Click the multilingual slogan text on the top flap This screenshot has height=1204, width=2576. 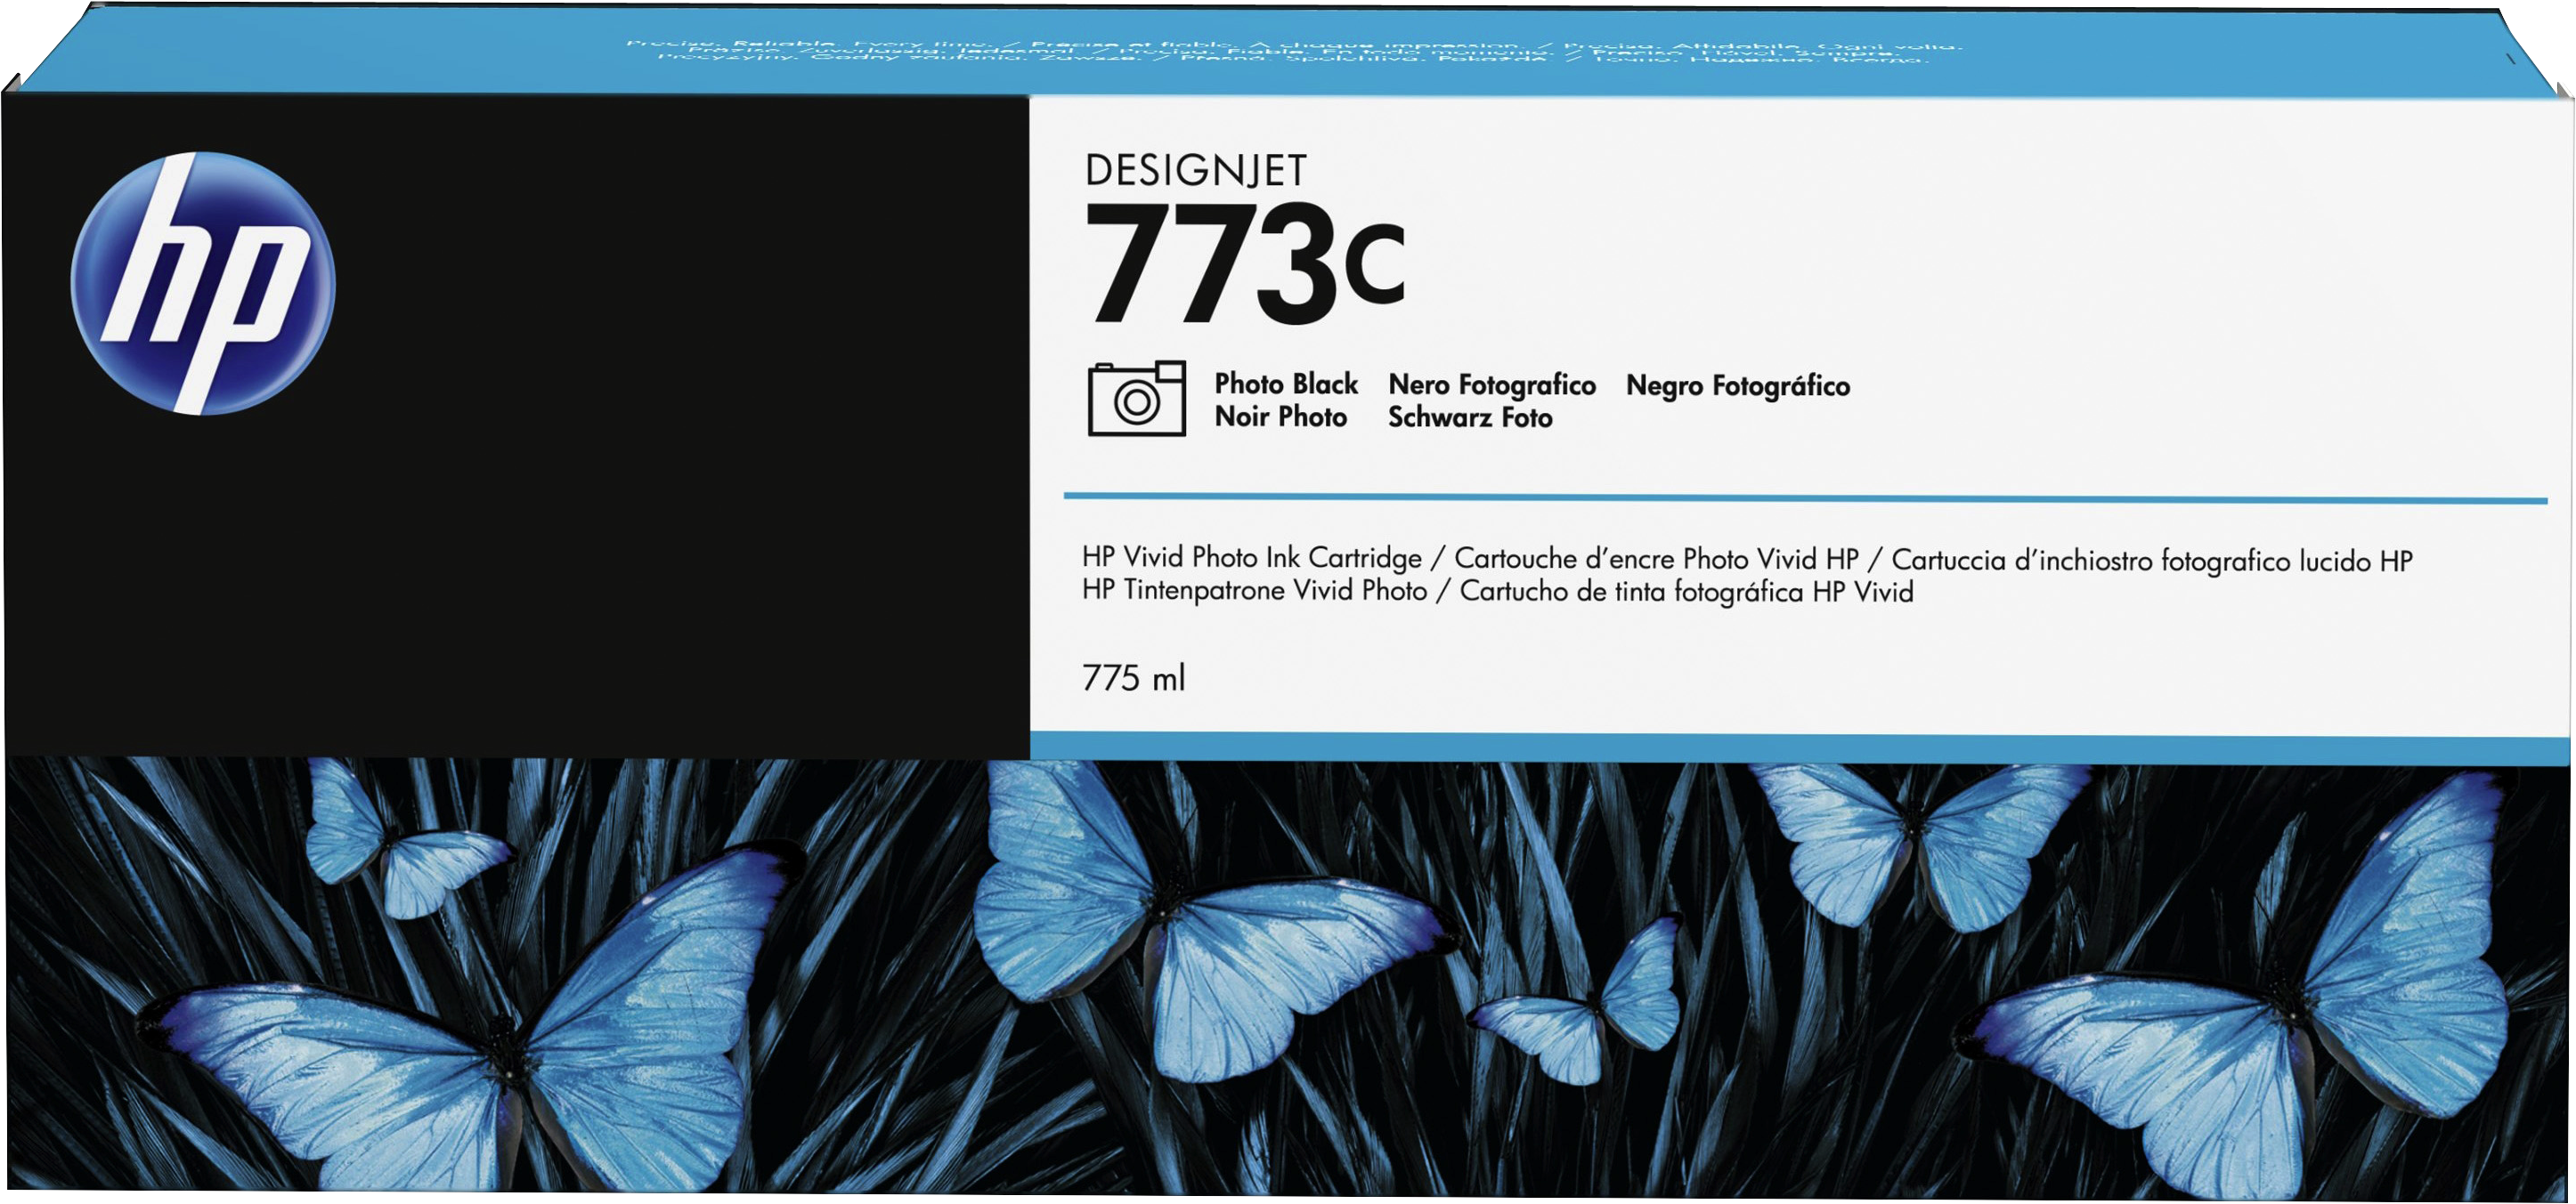pos(1290,51)
